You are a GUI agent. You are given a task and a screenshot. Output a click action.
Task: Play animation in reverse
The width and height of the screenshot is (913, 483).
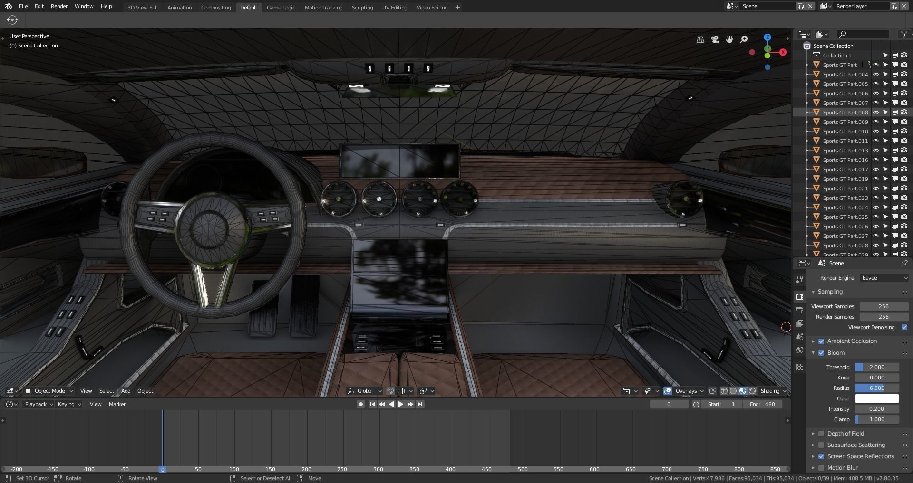(x=391, y=404)
